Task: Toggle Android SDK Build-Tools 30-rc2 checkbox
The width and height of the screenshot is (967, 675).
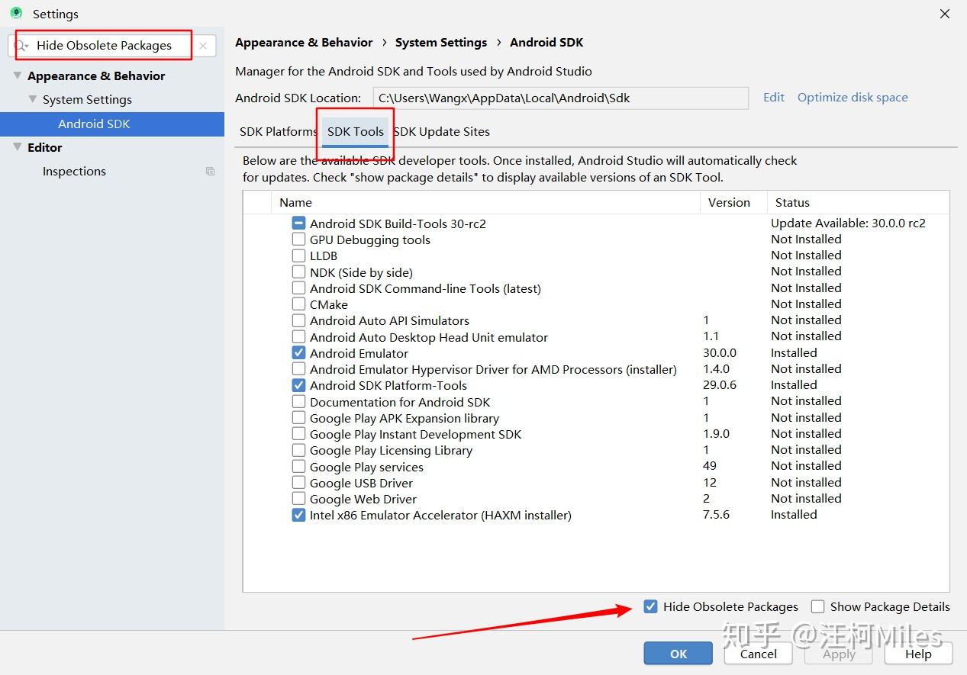Action: pyautogui.click(x=298, y=223)
